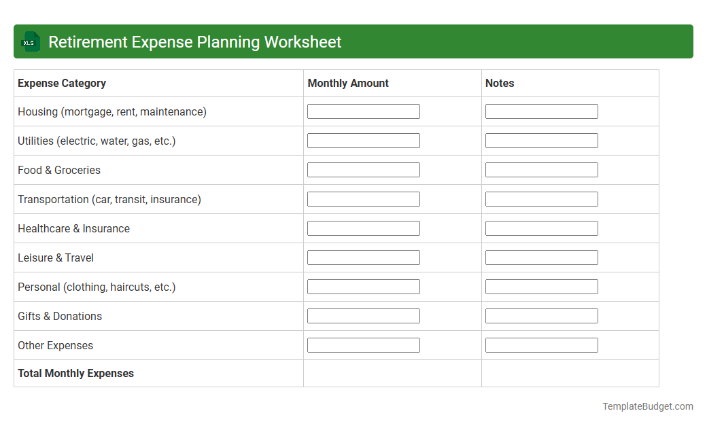Click the Transportation monthly amount field
Image resolution: width=707 pixels, height=426 pixels.
pyautogui.click(x=363, y=198)
